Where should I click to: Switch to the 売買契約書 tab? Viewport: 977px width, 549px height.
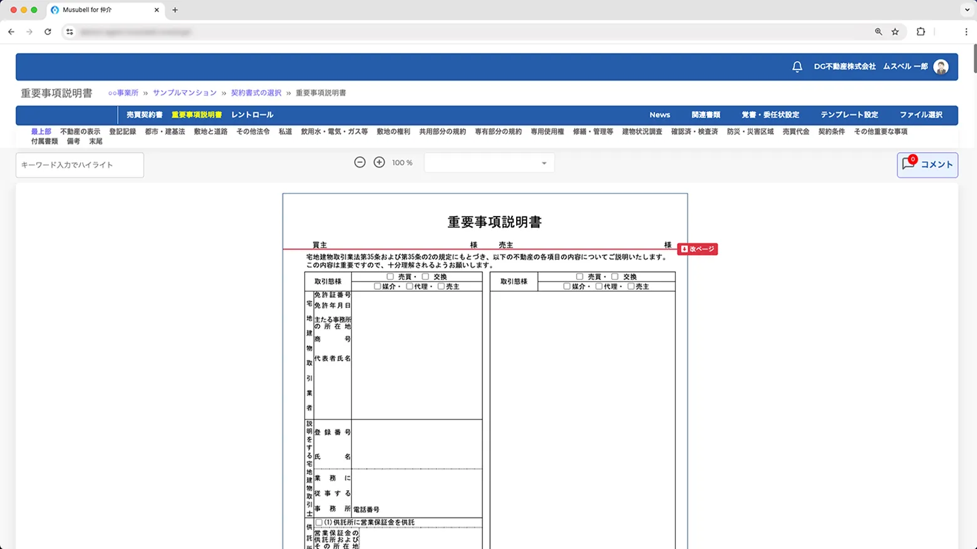pos(144,115)
